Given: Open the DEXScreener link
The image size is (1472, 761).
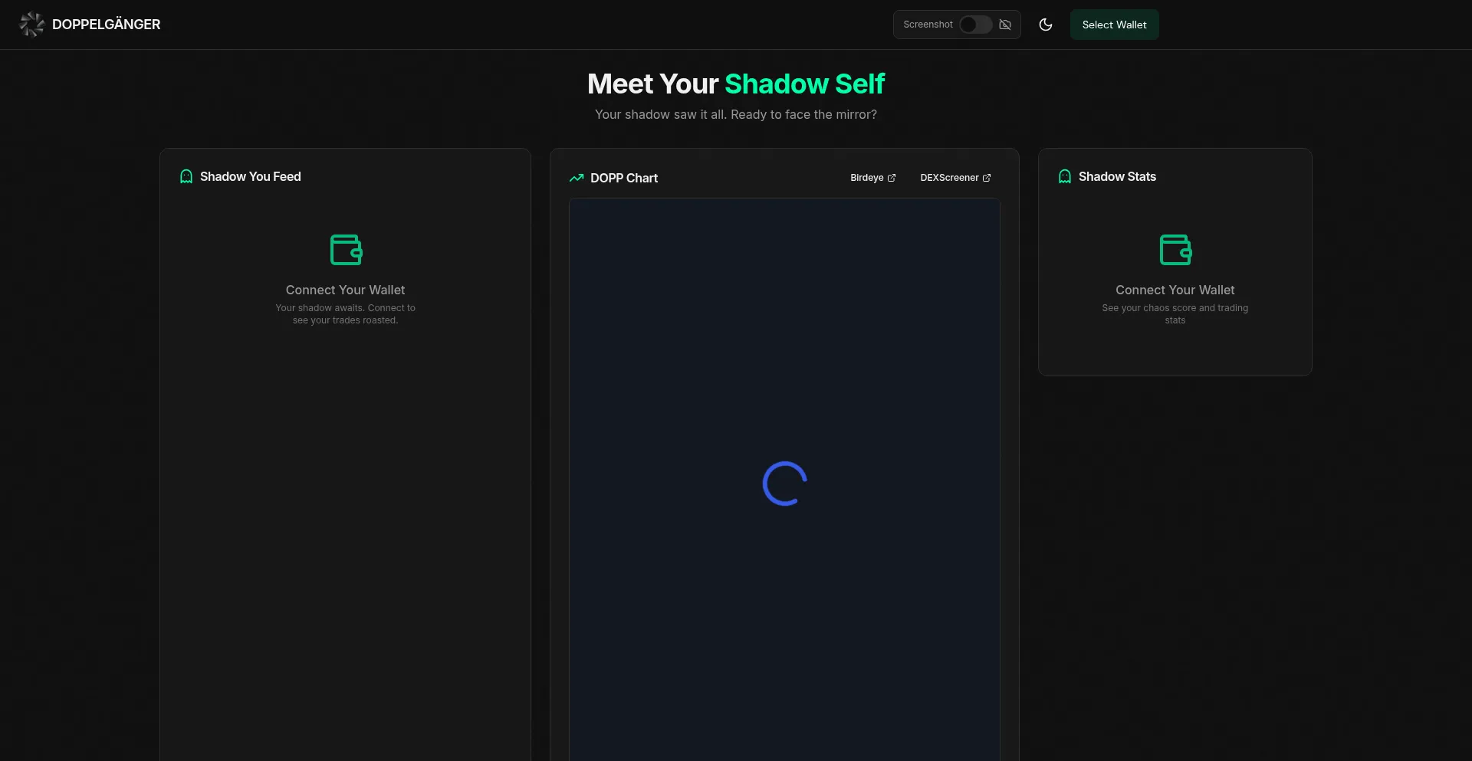Looking at the screenshot, I should click(949, 178).
